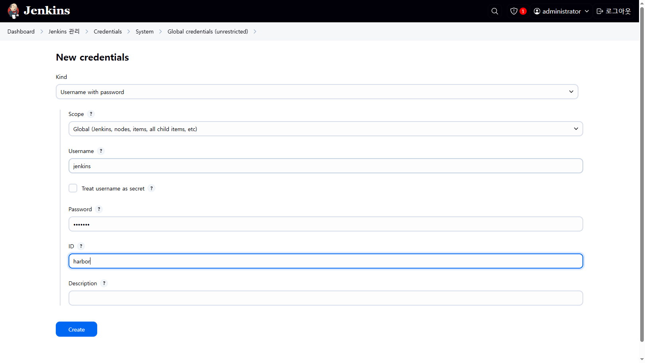This screenshot has height=363, width=645.
Task: Click the empty Description input field
Action: pos(325,298)
